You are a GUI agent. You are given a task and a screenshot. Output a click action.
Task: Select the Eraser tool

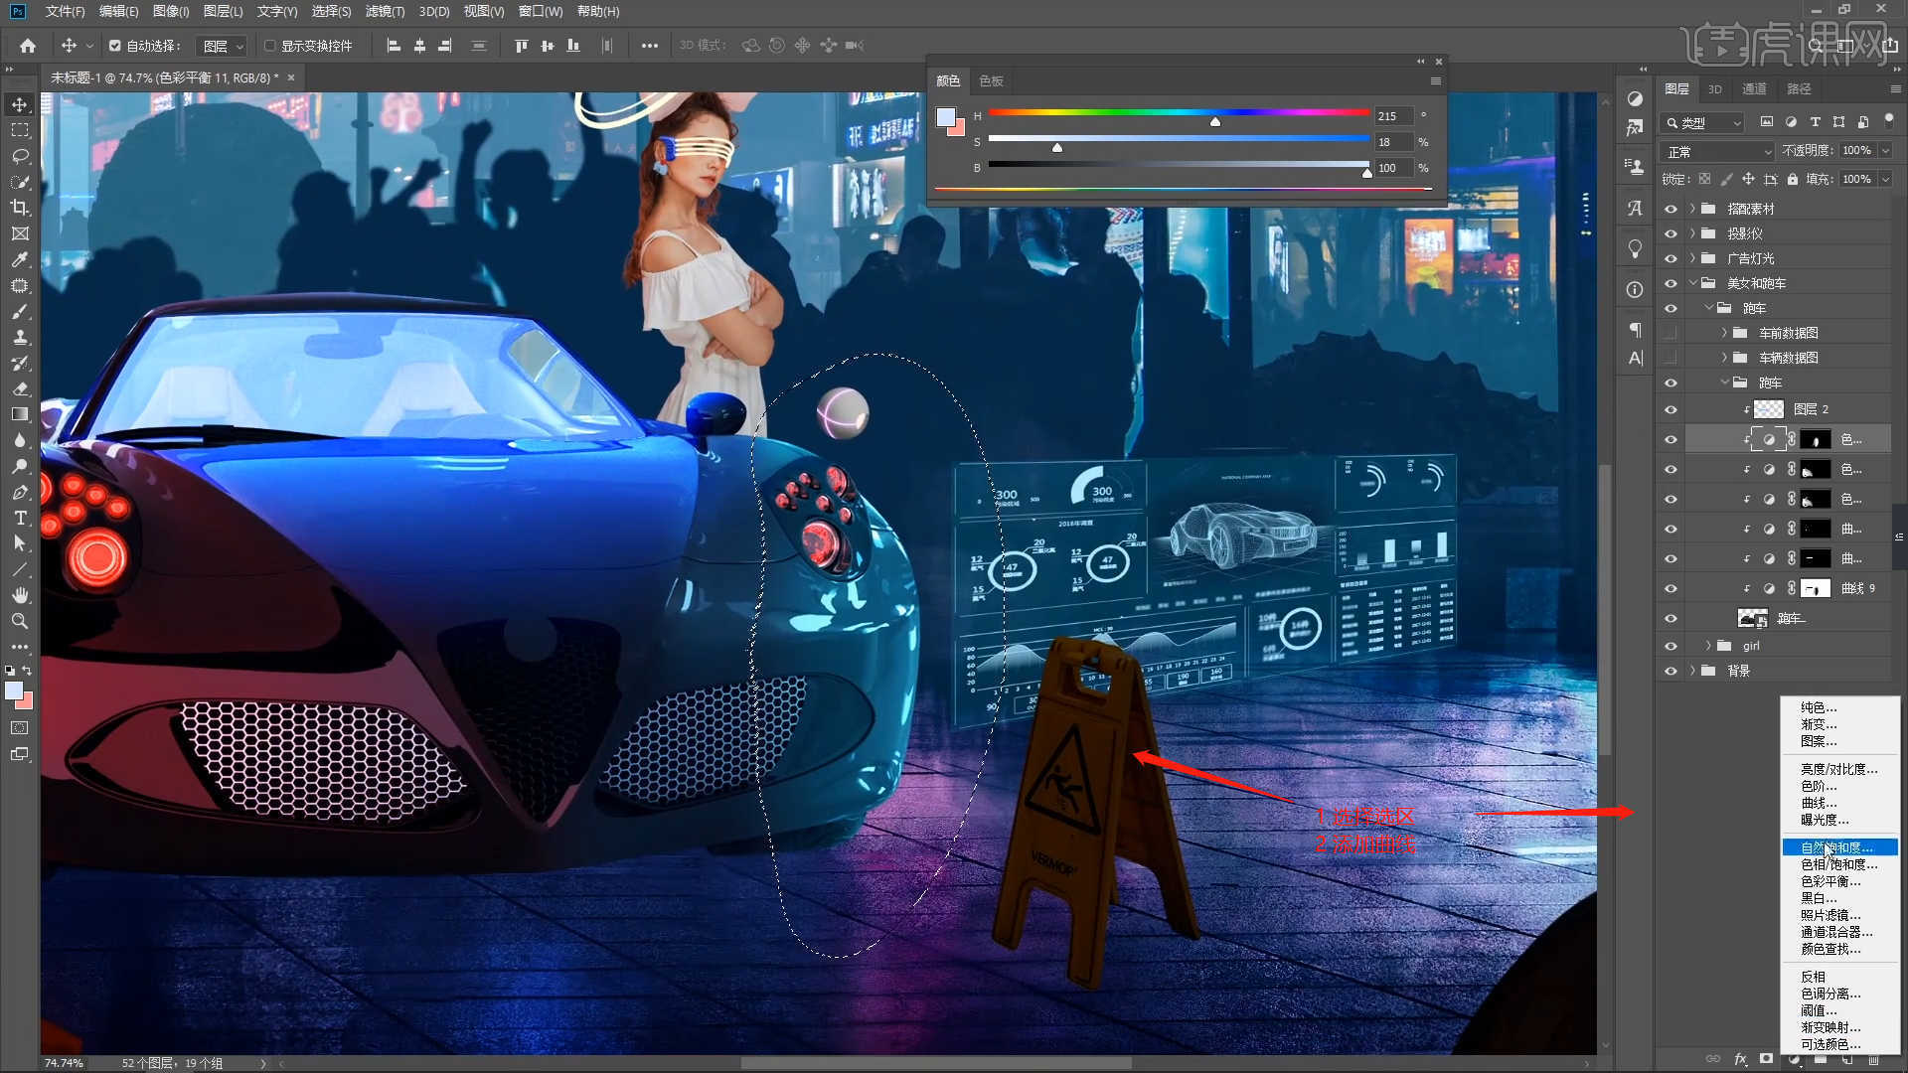(x=20, y=389)
